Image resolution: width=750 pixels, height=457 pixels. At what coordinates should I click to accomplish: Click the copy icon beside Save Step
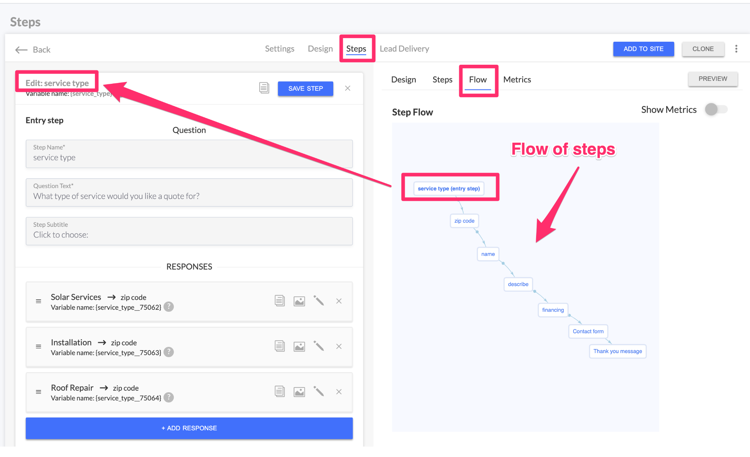[264, 88]
